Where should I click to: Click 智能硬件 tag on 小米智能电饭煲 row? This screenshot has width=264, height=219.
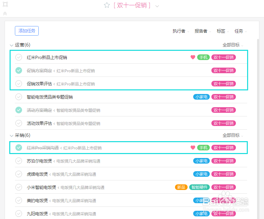tap(199, 187)
